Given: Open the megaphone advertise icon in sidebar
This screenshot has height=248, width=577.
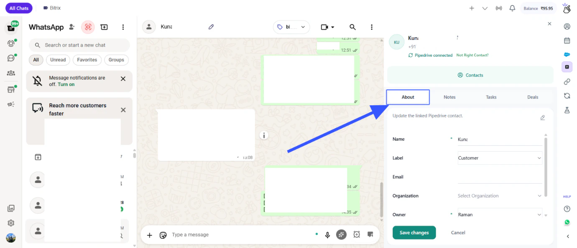Looking at the screenshot, I should pyautogui.click(x=11, y=104).
